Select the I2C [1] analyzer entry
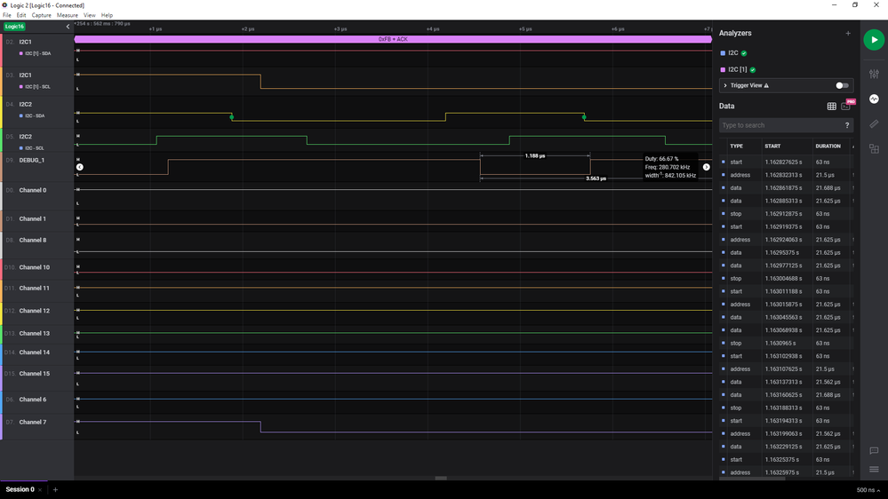 (738, 69)
